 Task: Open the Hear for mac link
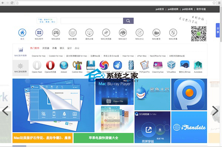pyautogui.click(x=128, y=56)
